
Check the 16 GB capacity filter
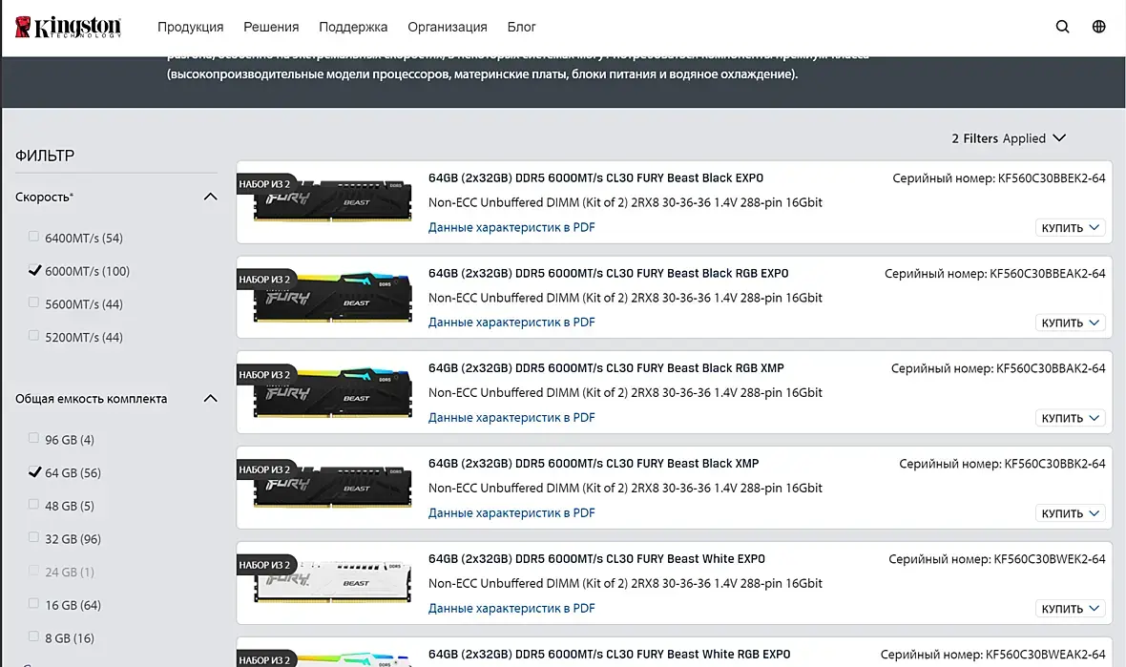coord(33,604)
